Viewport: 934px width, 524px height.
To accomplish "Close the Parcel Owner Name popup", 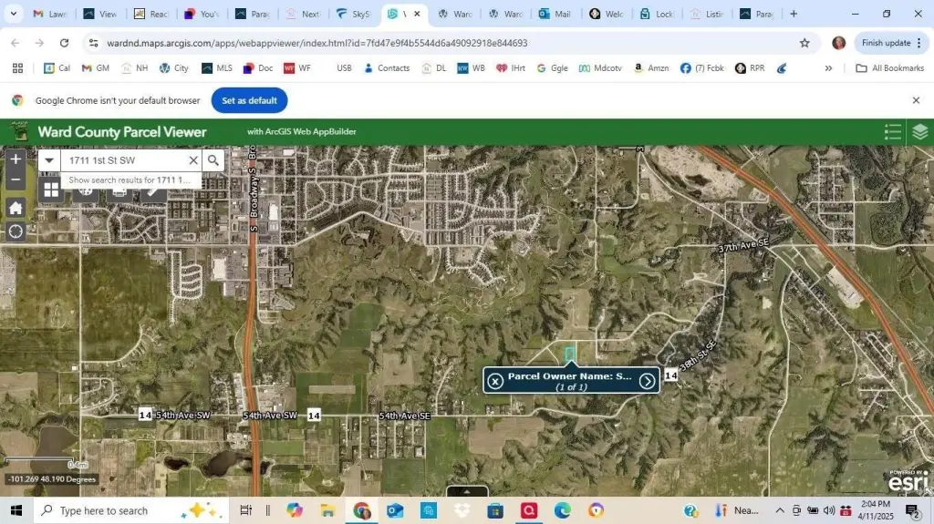I will point(495,381).
